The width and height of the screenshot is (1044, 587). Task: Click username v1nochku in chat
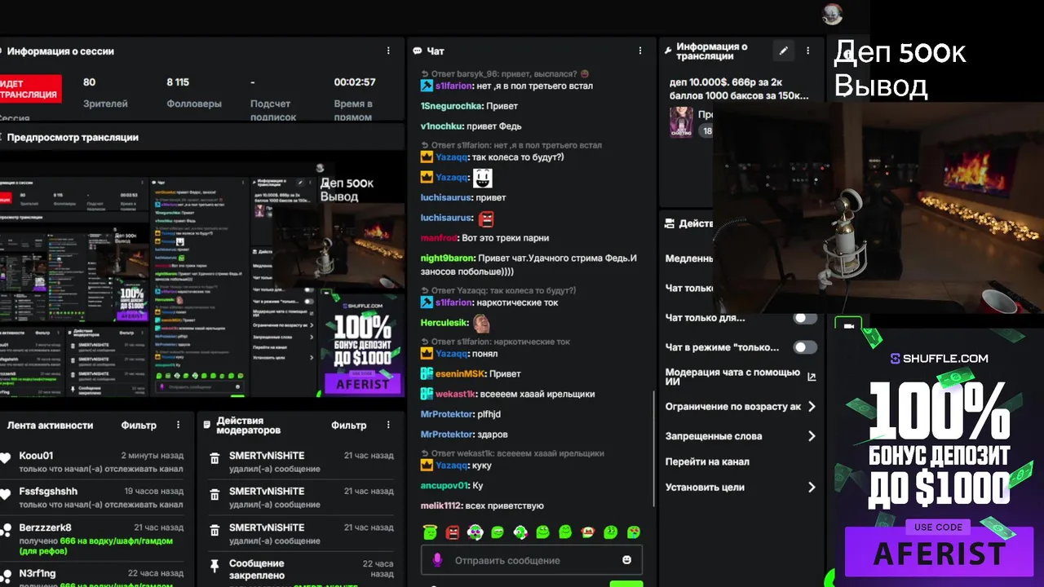tap(442, 126)
